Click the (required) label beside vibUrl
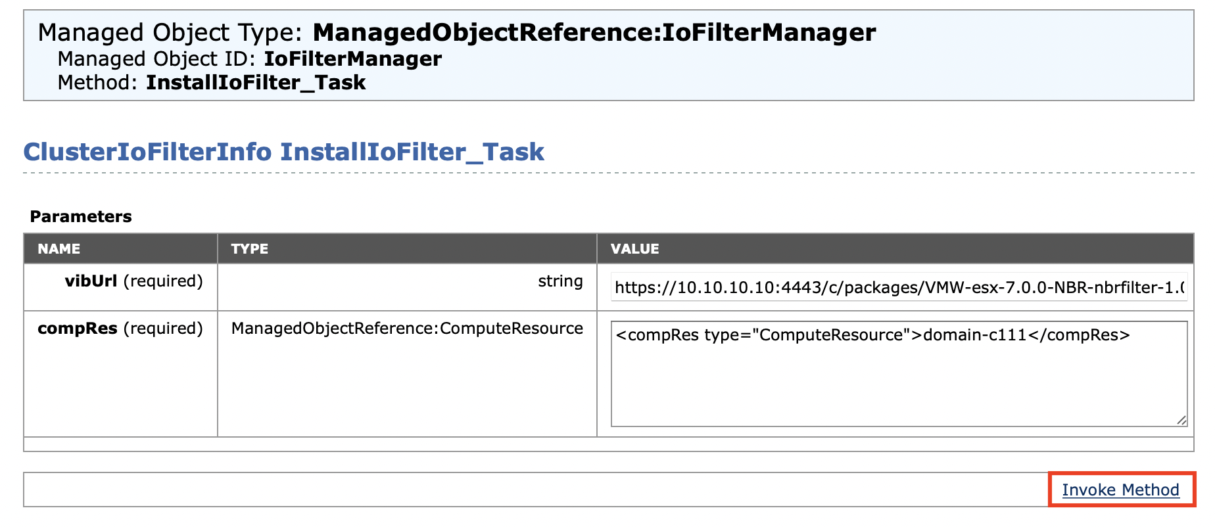 163,281
